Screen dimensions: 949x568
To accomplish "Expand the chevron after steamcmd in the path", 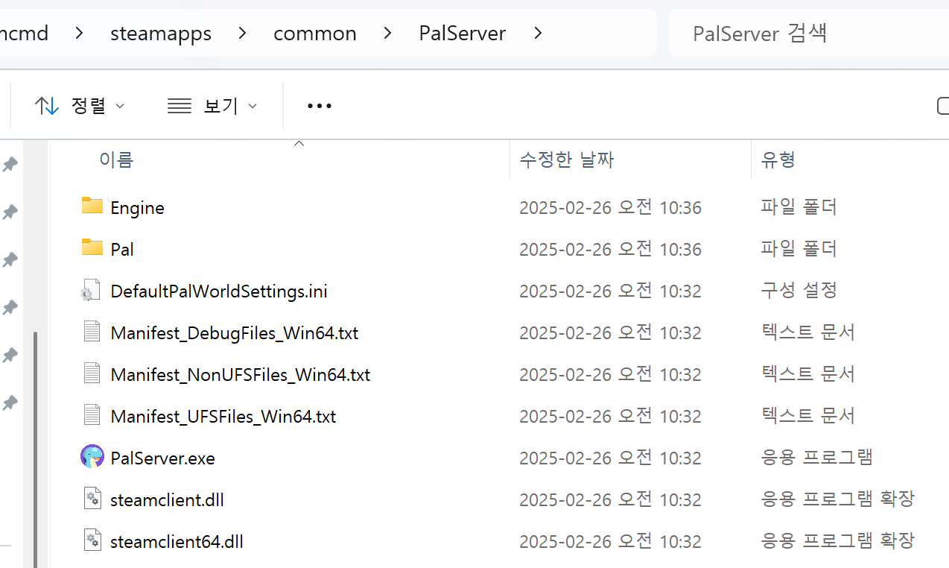I will [80, 33].
